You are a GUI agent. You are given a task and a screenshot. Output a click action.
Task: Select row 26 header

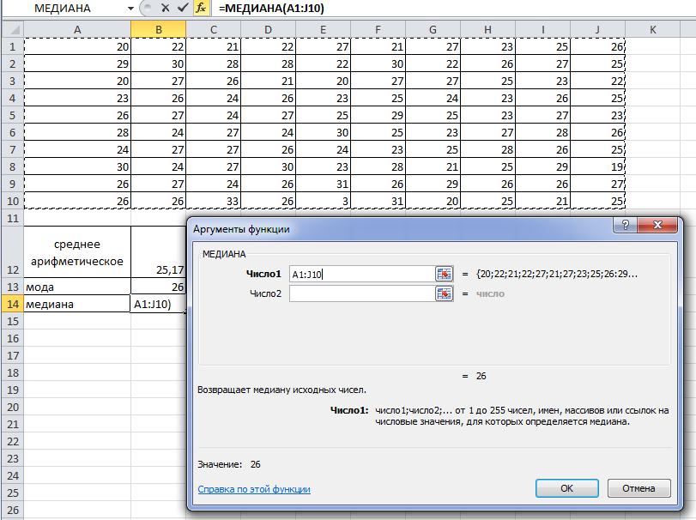click(x=13, y=510)
